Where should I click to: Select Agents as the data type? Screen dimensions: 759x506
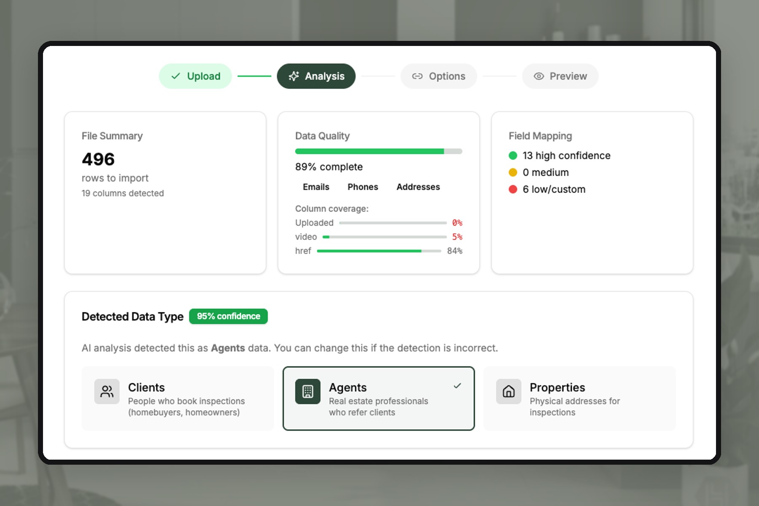[x=379, y=398]
